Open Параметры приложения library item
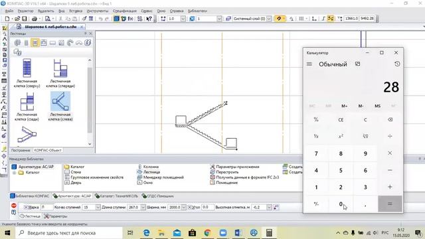This screenshot has width=425, height=239. pos(234,167)
